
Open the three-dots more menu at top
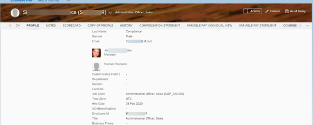tap(69, 1)
